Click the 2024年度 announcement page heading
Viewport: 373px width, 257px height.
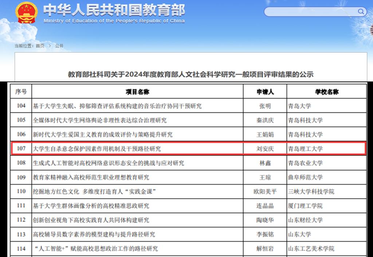click(191, 74)
